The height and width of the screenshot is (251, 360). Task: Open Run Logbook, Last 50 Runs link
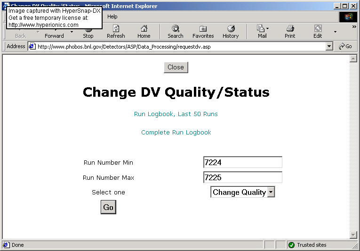tap(176, 114)
